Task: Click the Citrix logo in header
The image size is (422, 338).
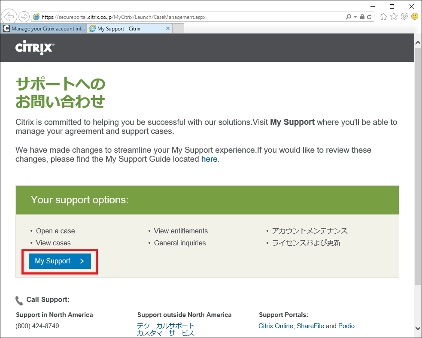Action: (35, 47)
